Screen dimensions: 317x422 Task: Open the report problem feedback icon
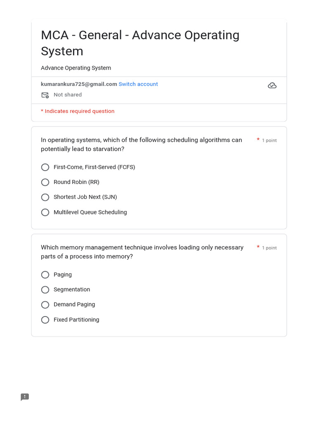coord(25,397)
